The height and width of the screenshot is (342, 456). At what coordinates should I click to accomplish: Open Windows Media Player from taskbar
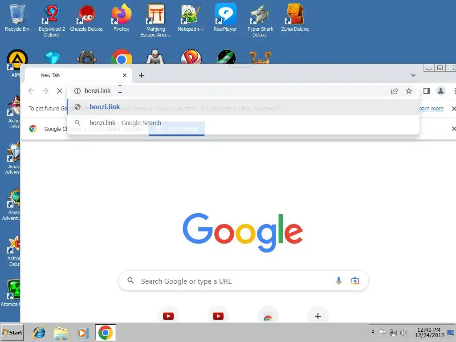pos(82,333)
